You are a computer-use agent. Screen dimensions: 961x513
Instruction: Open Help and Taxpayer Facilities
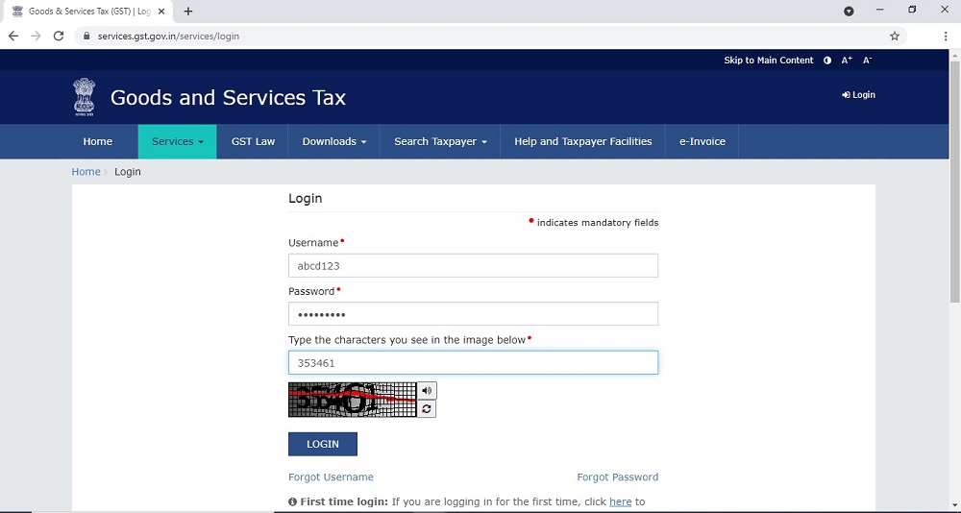click(583, 141)
